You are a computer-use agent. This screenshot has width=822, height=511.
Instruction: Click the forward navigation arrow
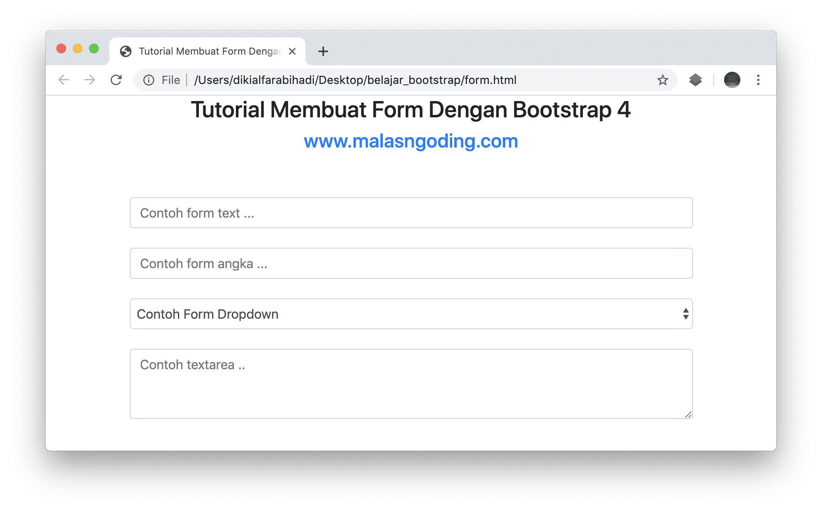tap(89, 80)
